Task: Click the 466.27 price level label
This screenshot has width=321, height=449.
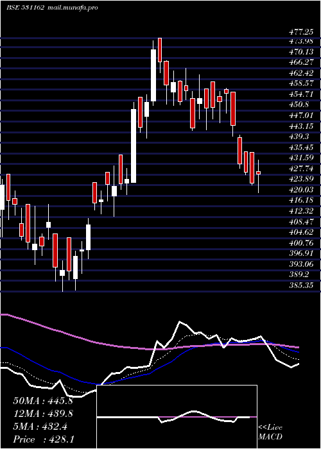Action: pos(301,62)
